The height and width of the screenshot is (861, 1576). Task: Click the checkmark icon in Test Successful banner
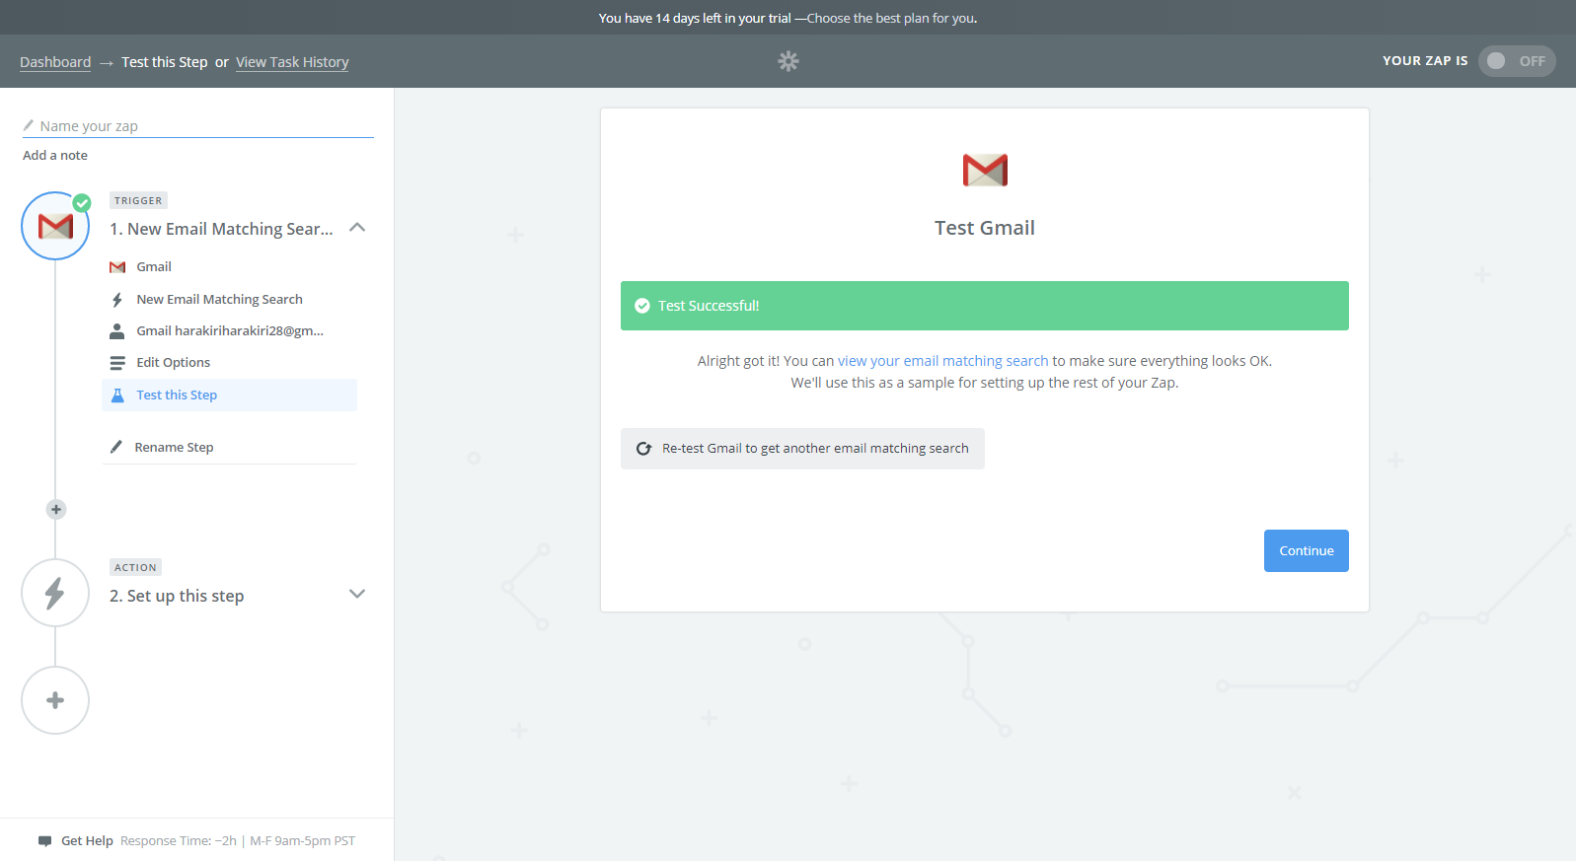tap(641, 306)
